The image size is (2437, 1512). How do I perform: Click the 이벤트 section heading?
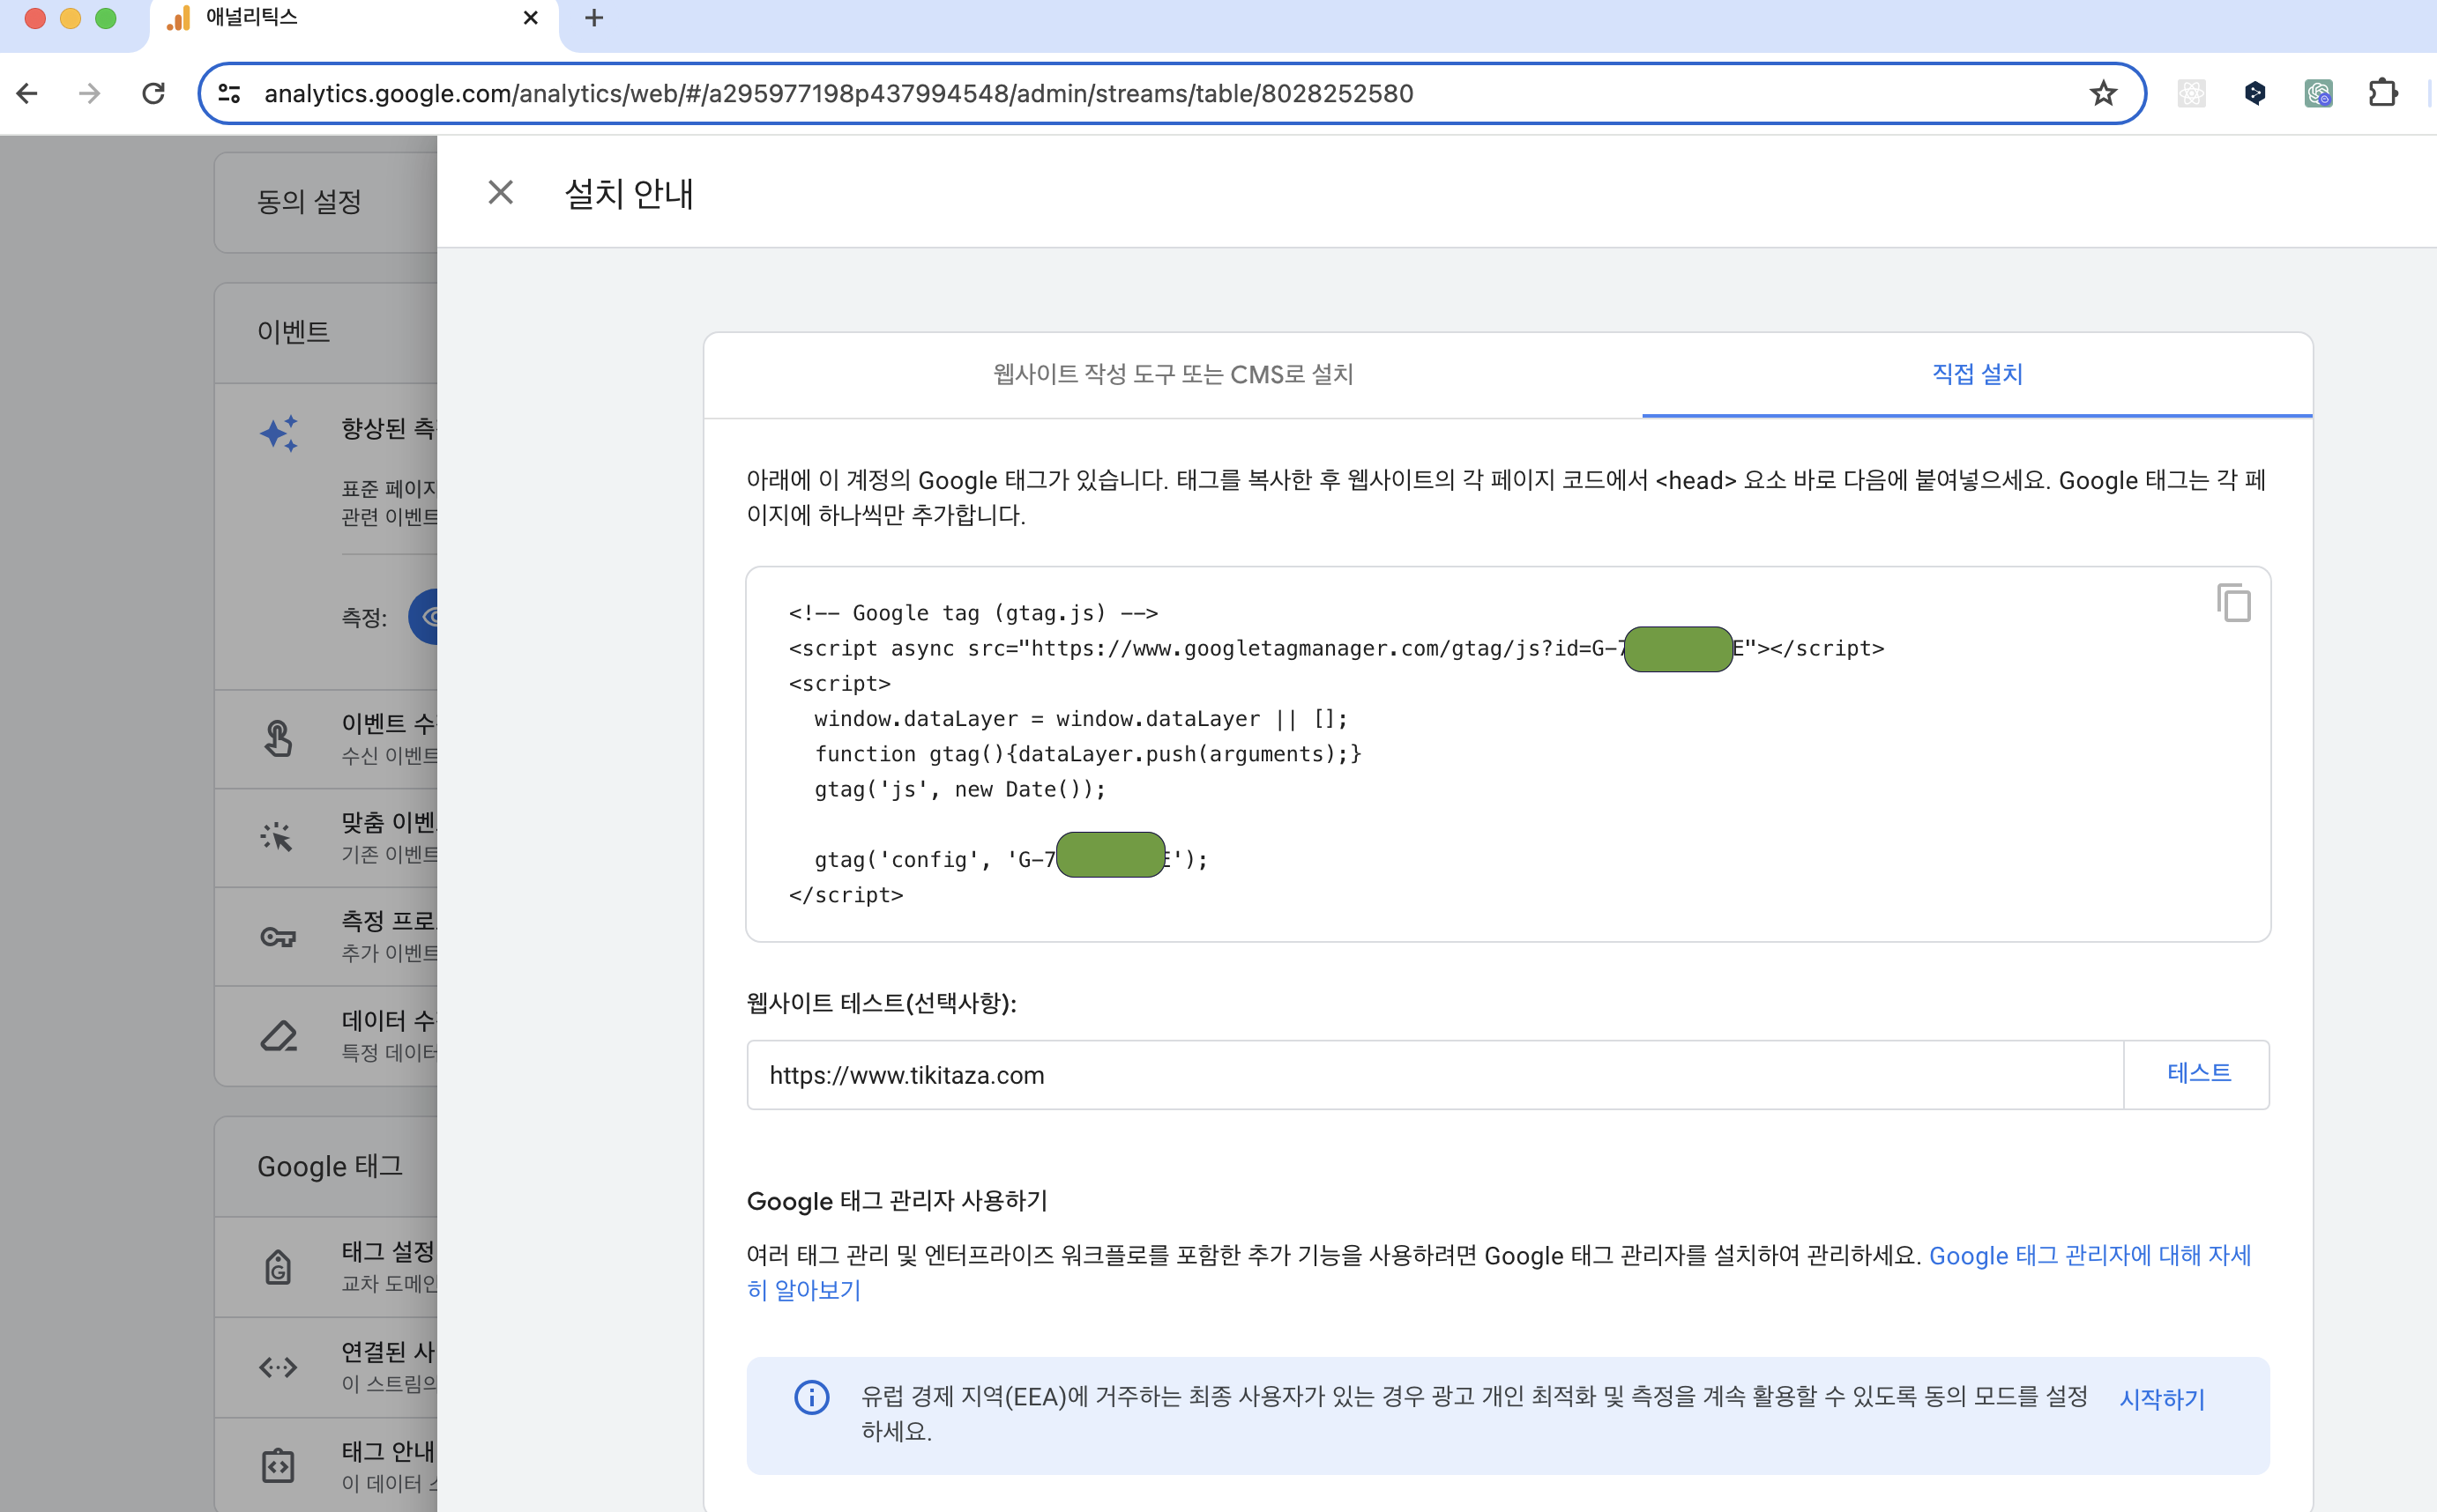(x=293, y=332)
